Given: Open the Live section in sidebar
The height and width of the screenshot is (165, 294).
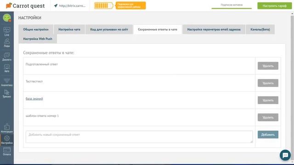Looking at the screenshot, I should (7, 32).
